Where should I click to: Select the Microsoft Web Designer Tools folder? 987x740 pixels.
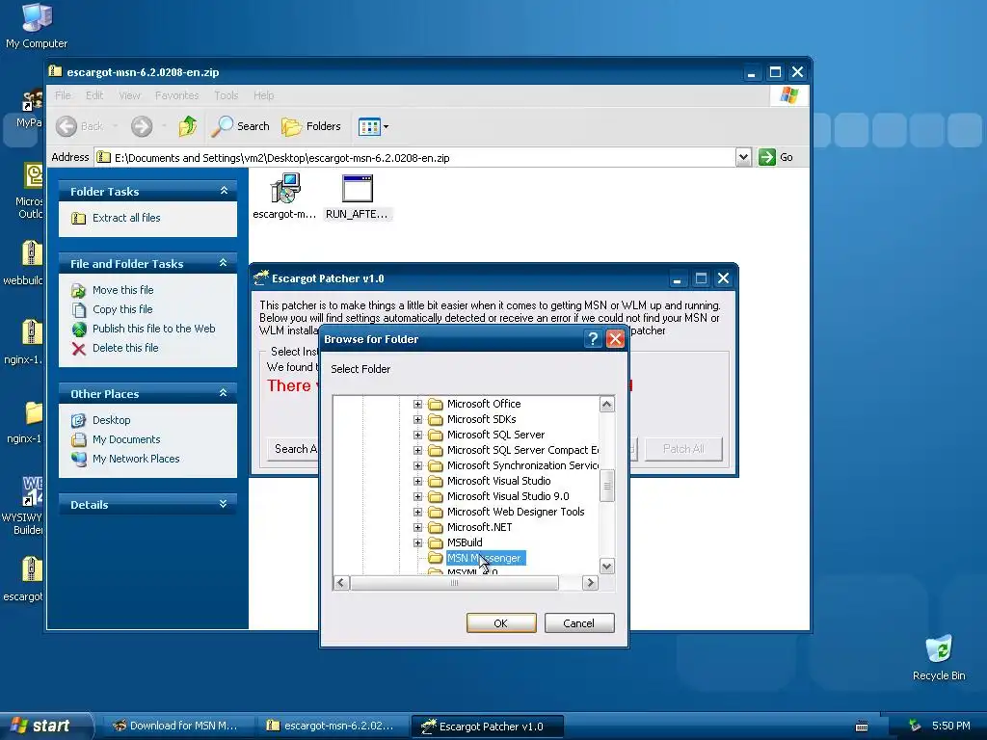(x=516, y=512)
